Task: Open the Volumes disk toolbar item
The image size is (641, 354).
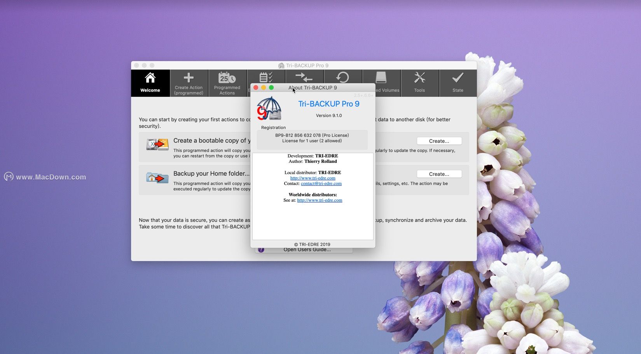Action: (381, 83)
